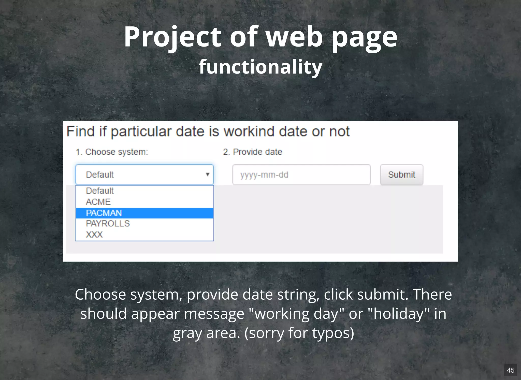Click the slide number 45 badge
The height and width of the screenshot is (380, 521).
click(x=511, y=370)
